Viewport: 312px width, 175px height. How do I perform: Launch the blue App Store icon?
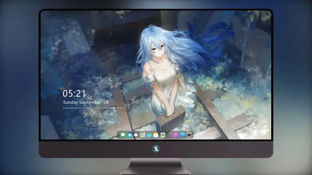pos(183,135)
